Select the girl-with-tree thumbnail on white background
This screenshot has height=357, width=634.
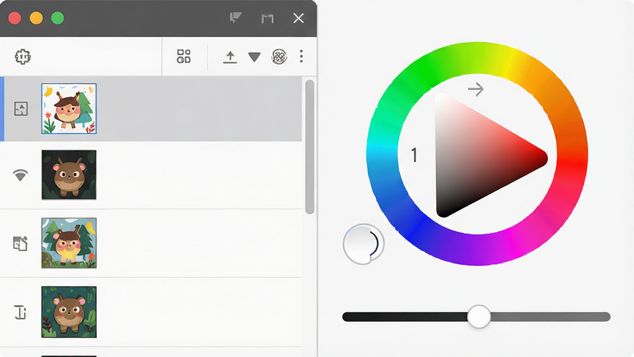(69, 108)
